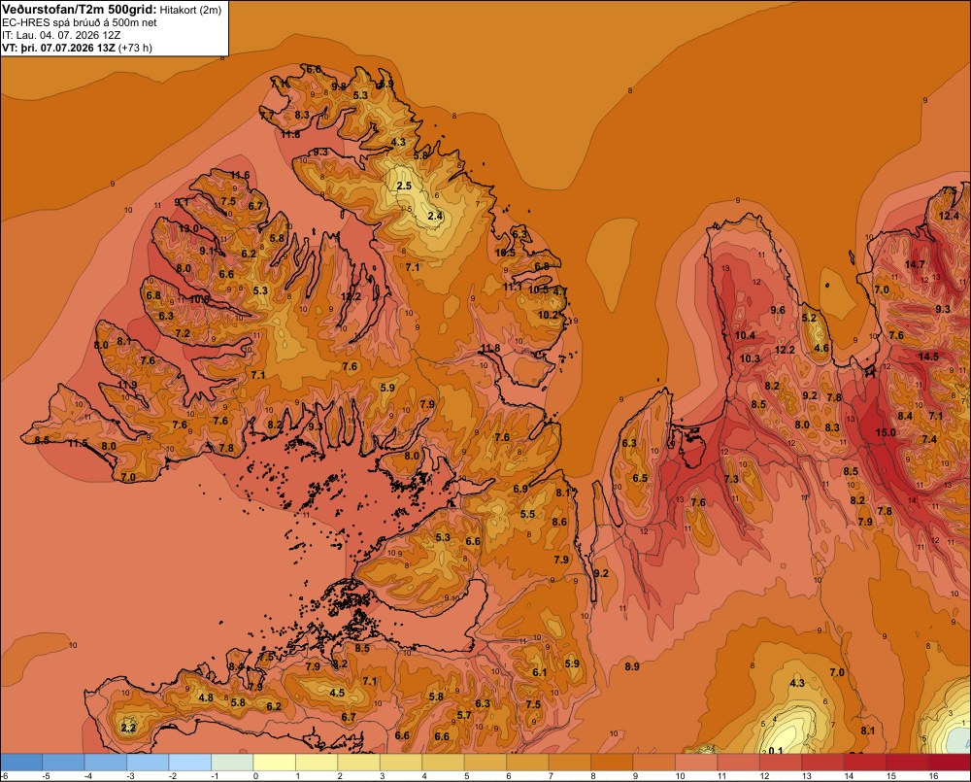Select the 12.4 temperature reading

(949, 217)
